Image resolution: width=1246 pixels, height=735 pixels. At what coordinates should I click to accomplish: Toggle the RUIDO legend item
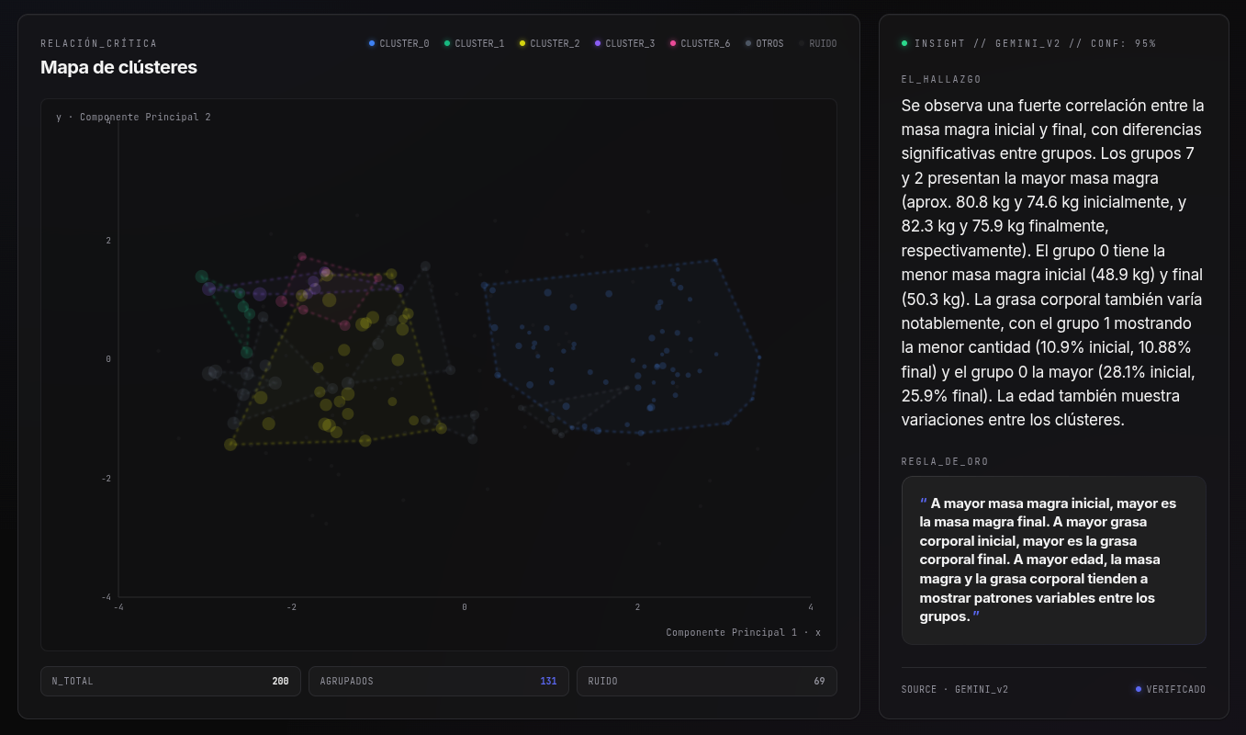coord(817,43)
